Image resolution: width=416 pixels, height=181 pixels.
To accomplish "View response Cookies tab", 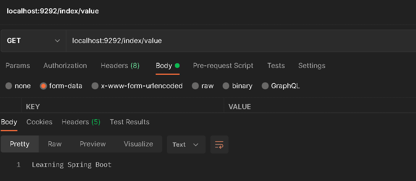I will click(x=39, y=122).
